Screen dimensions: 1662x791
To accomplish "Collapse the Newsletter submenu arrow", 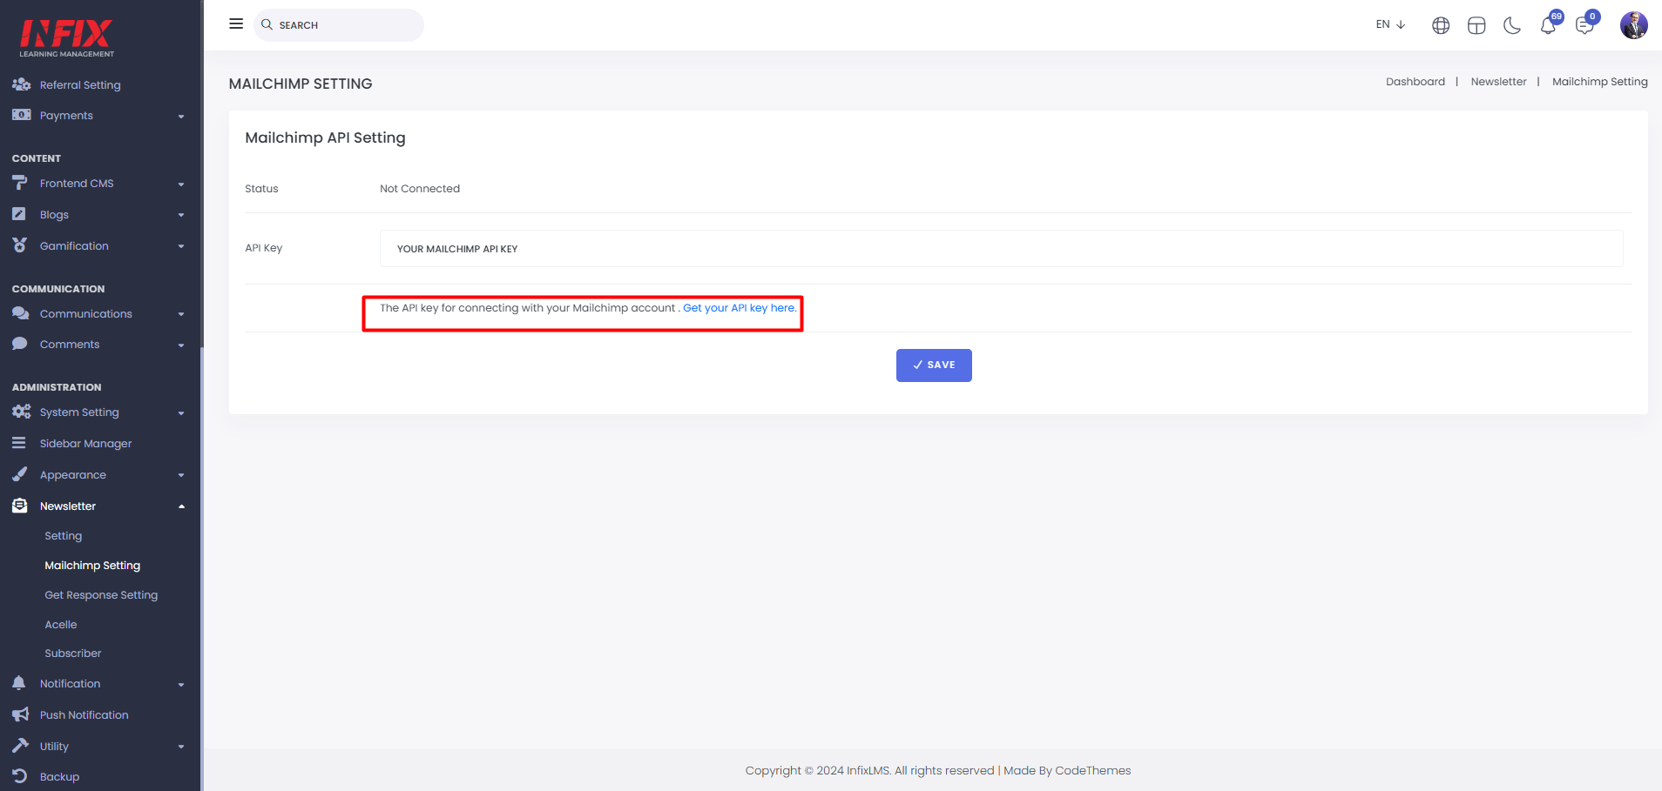I will (x=181, y=506).
